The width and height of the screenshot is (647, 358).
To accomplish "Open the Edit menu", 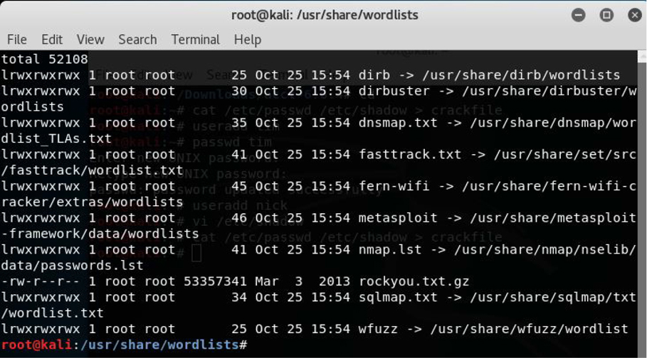I will (x=52, y=40).
